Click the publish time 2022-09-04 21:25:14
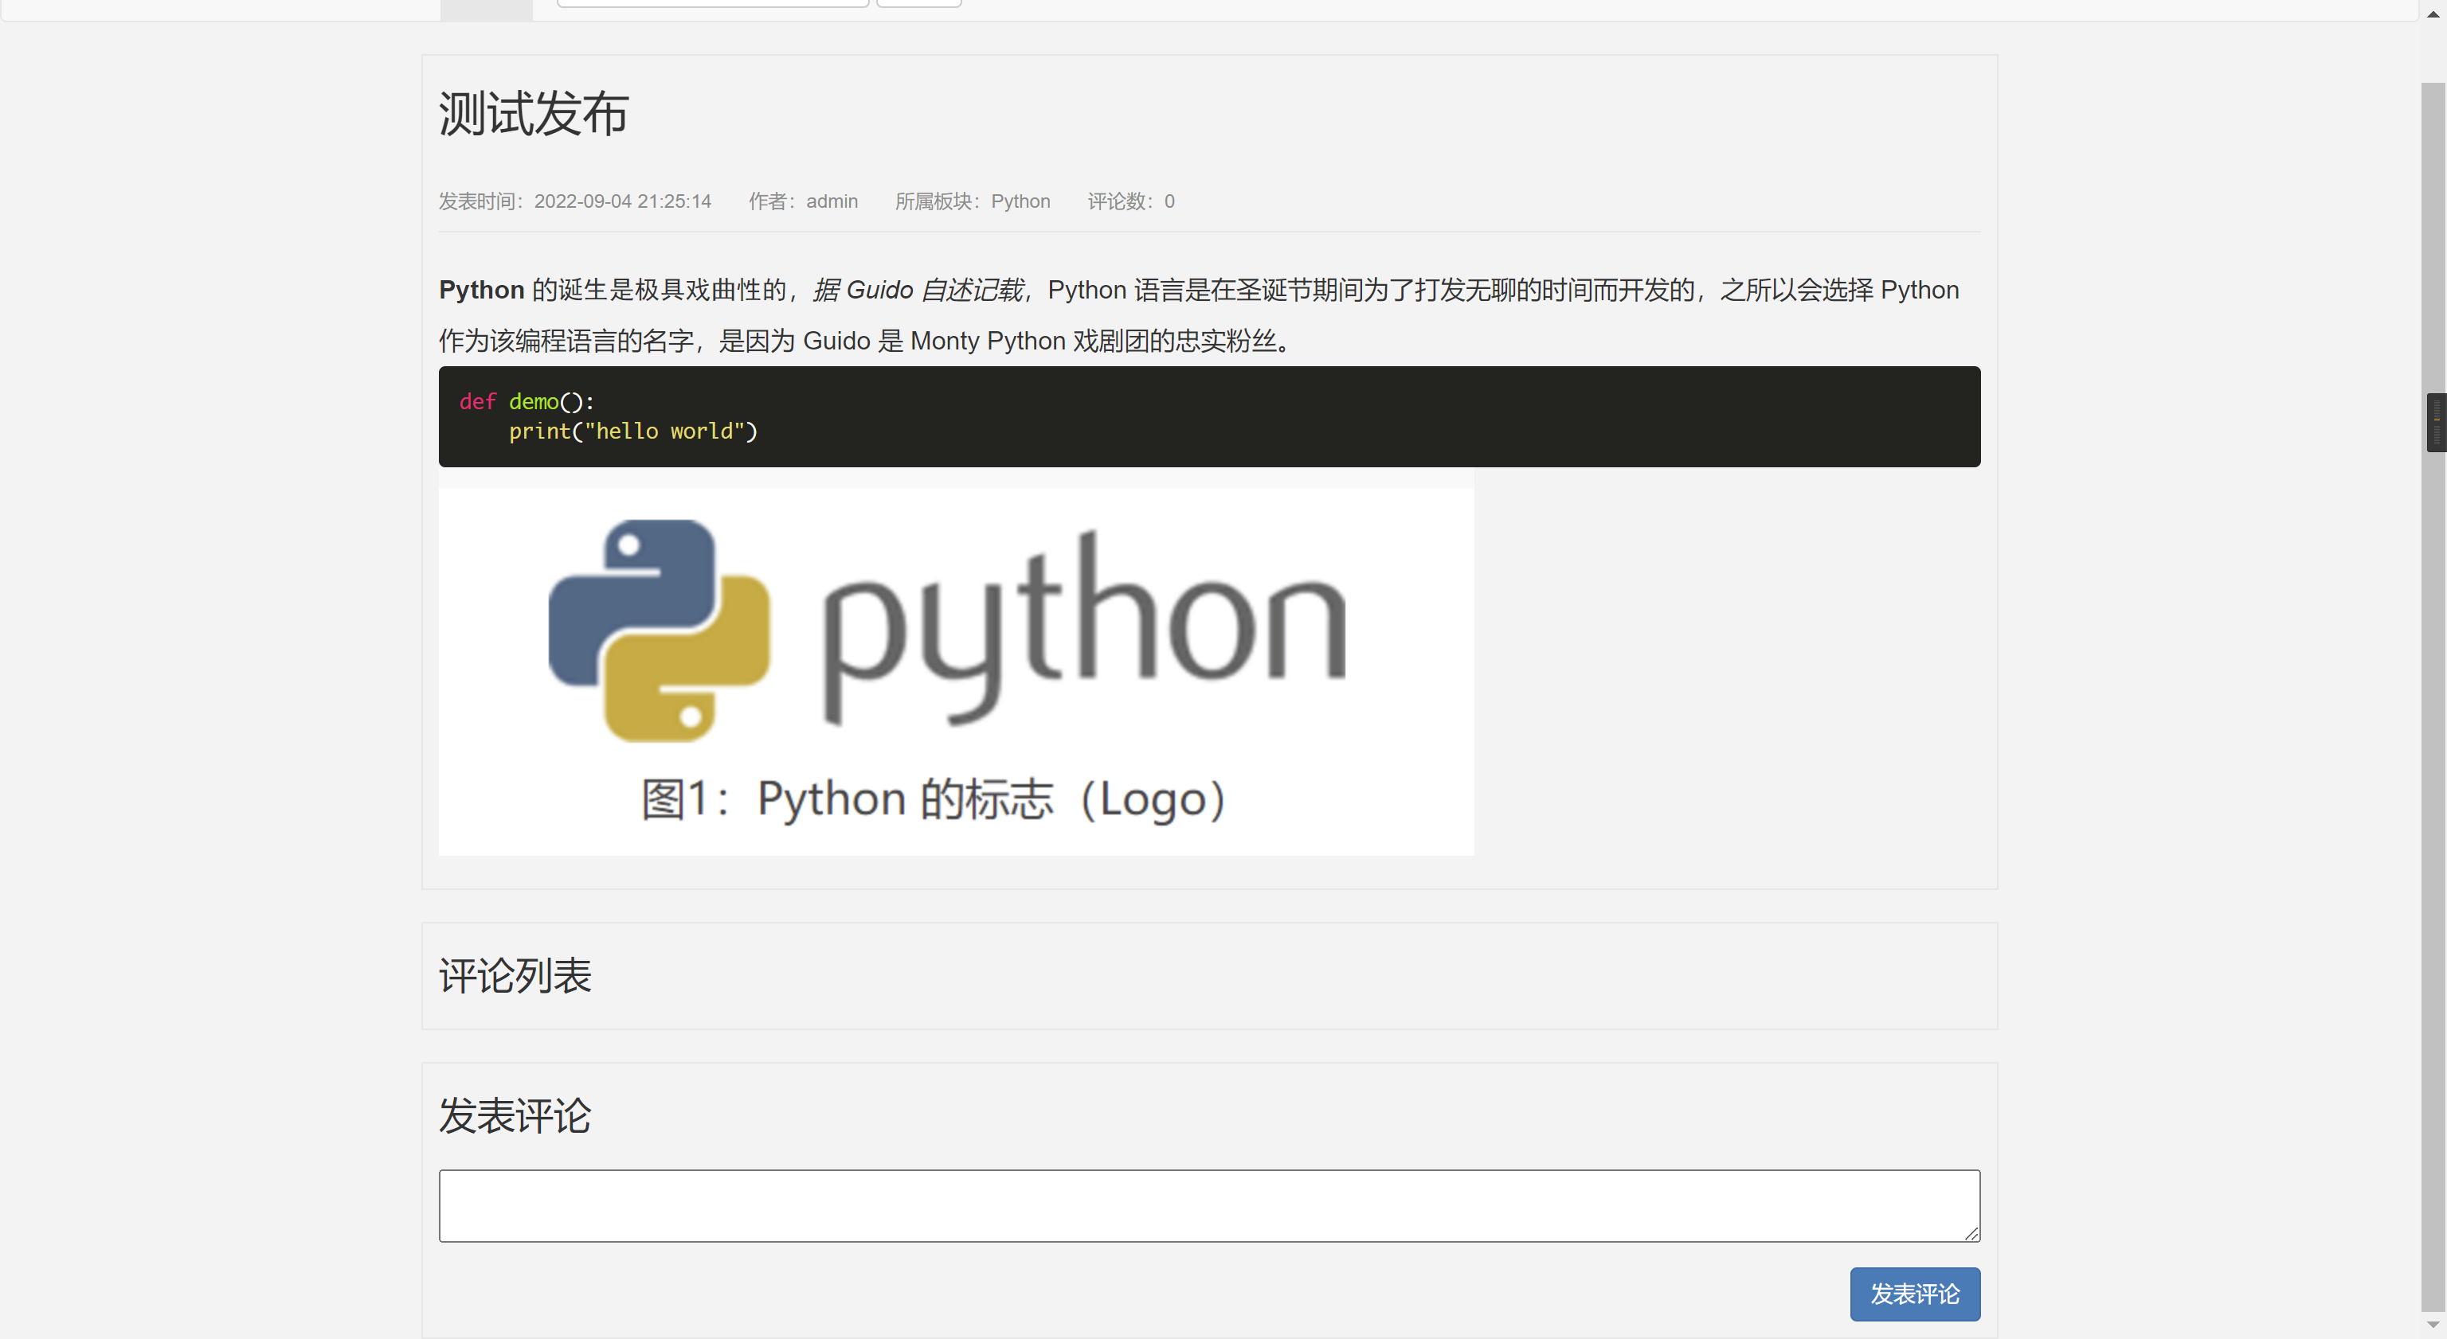This screenshot has width=2447, height=1339. point(622,201)
